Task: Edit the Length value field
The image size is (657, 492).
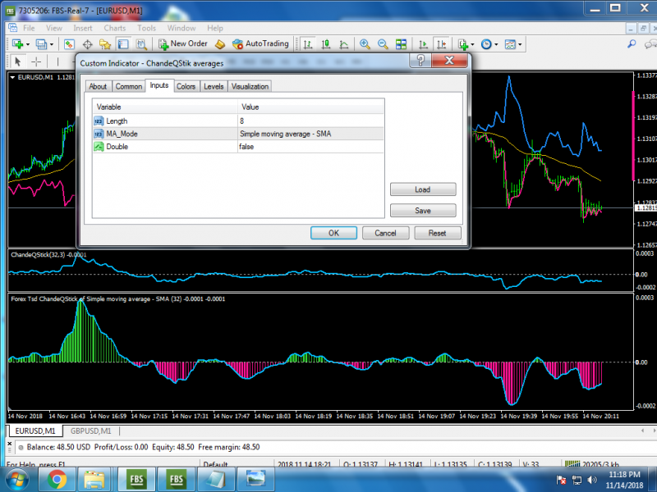Action: 310,121
